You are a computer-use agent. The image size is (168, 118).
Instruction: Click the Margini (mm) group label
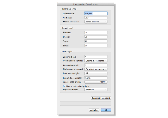67,28
